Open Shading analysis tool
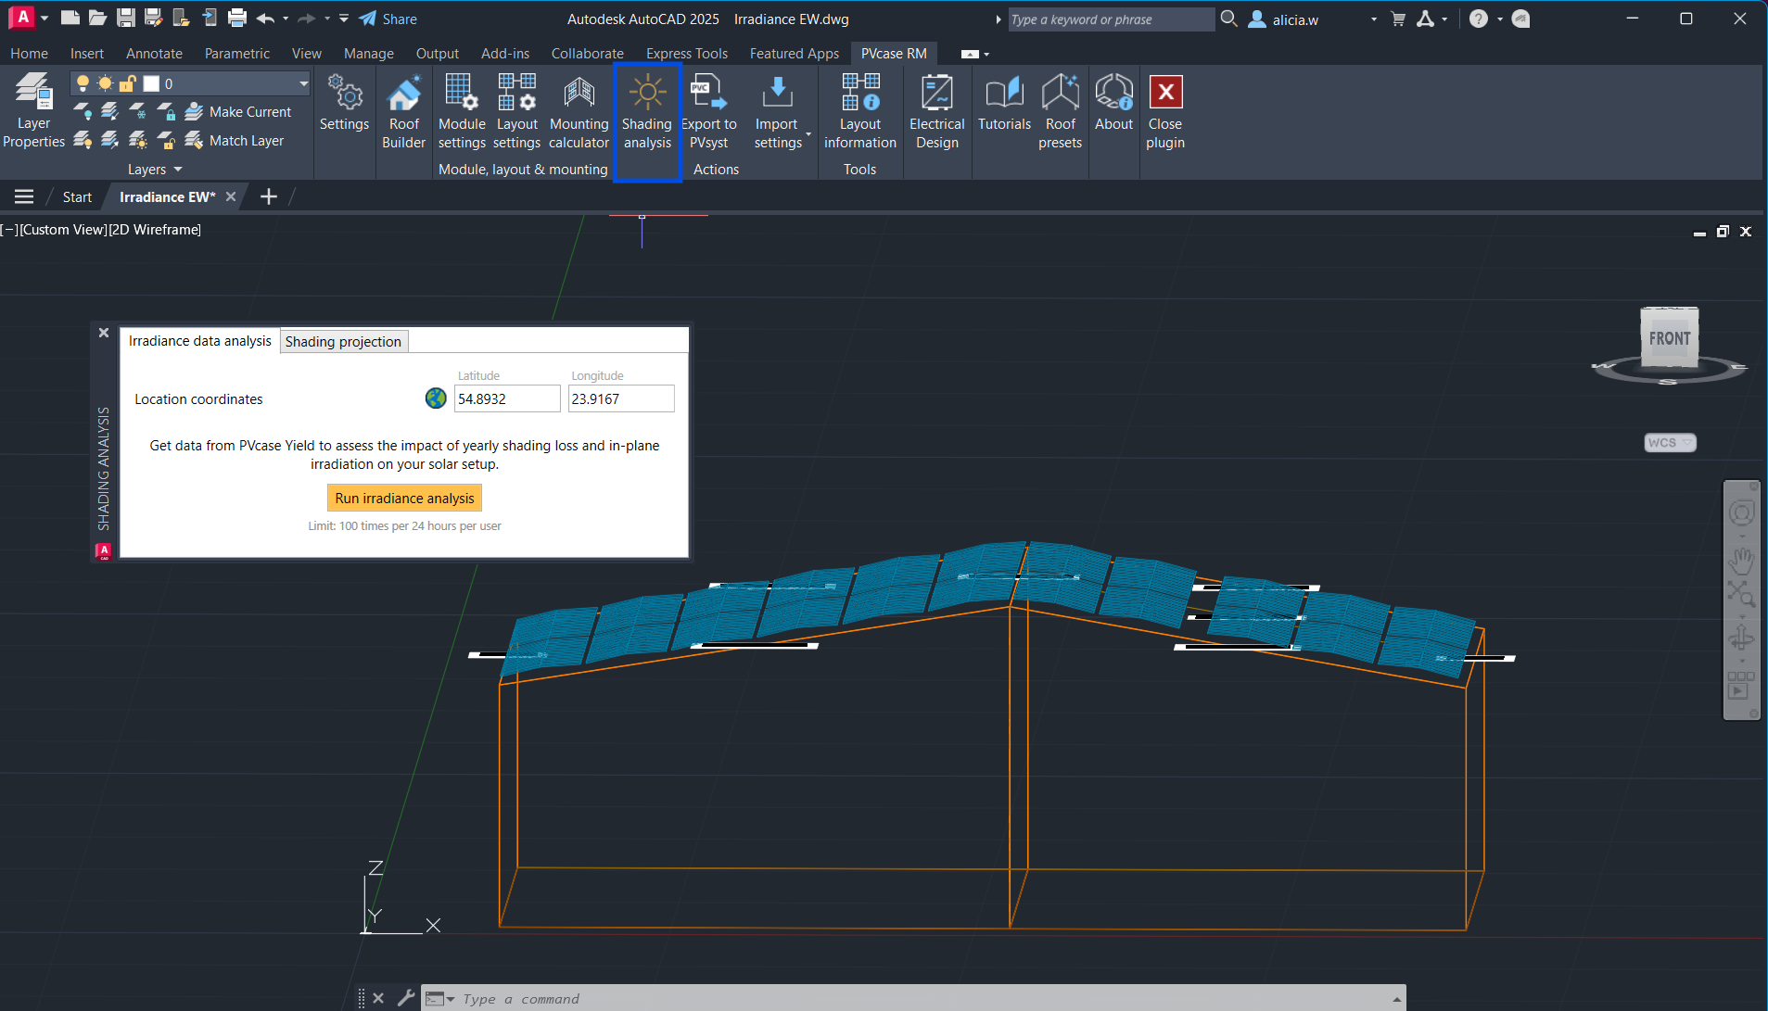The height and width of the screenshot is (1011, 1768). click(647, 112)
